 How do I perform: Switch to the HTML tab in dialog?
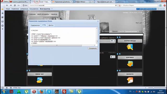44,25
